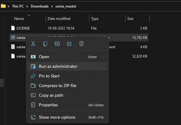Image resolution: width=181 pixels, height=125 pixels.
Task: Click the Cut scissors icon
Action: (33, 44)
